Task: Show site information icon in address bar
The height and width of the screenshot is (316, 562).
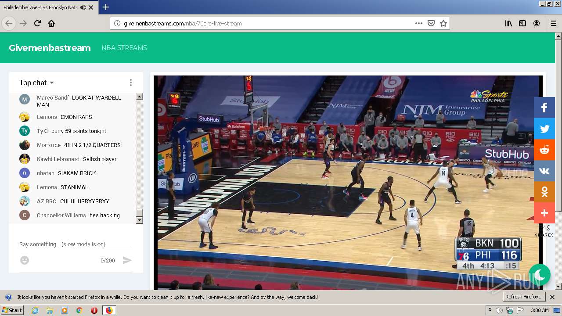Action: pyautogui.click(x=117, y=23)
